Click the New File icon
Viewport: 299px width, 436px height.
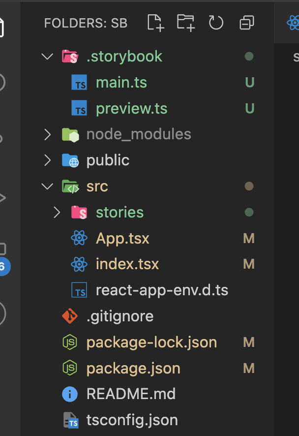(x=155, y=23)
